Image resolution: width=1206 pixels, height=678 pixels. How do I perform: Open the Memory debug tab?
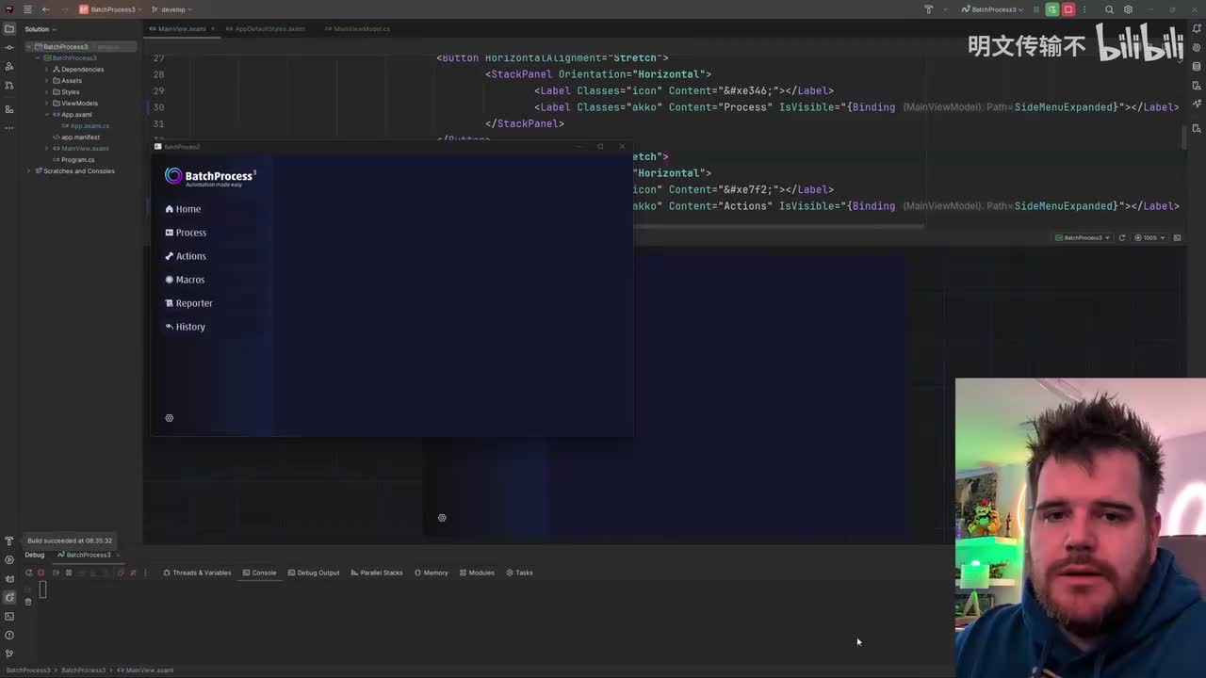tap(432, 573)
